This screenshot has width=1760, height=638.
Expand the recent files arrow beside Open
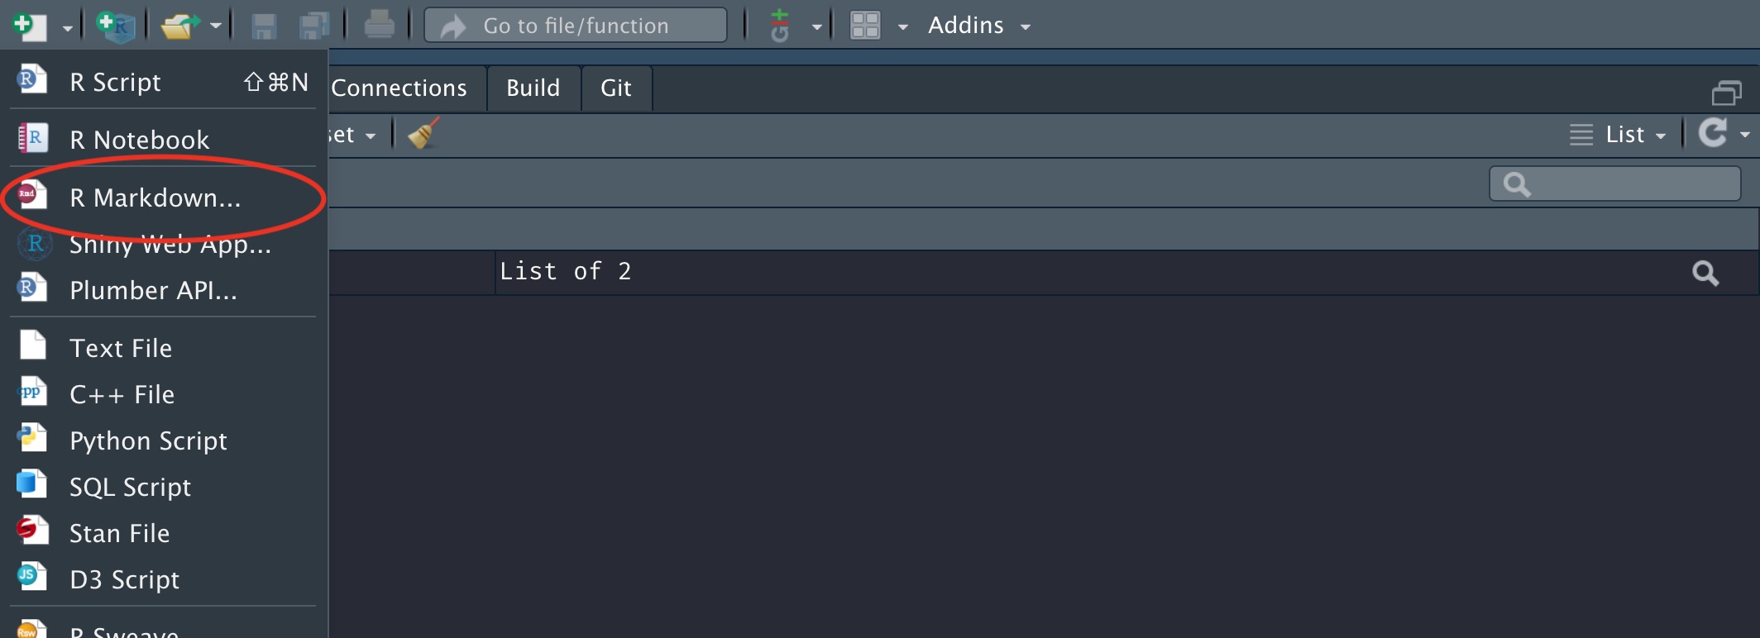(216, 26)
